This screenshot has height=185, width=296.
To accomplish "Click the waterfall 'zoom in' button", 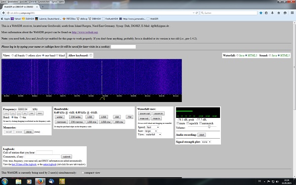I will [x=158, y=113].
